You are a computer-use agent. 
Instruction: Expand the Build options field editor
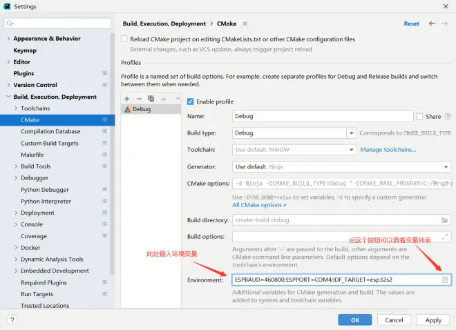[x=445, y=237]
